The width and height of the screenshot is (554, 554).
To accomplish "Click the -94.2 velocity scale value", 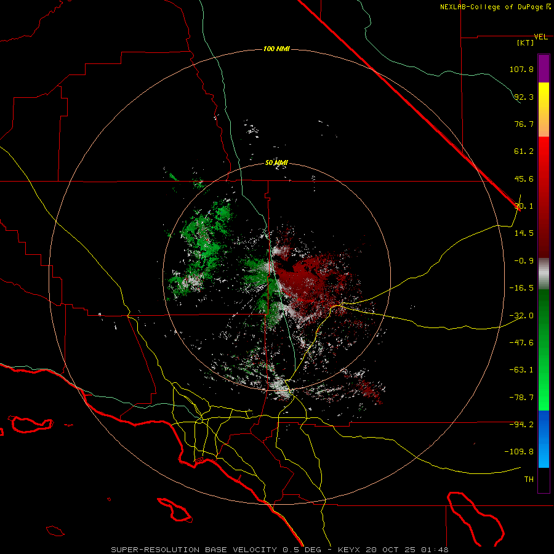I will tap(521, 424).
